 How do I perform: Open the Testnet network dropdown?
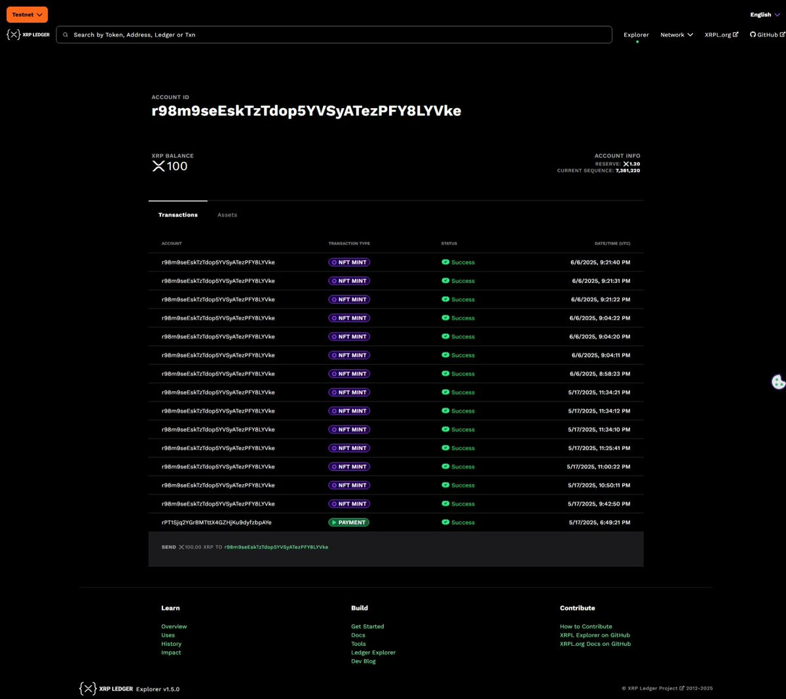27,14
